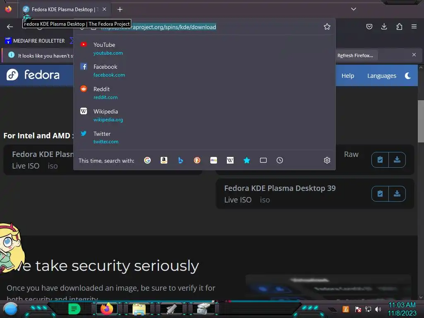Screen dimensions: 424x318
Task: Go back to the previous page
Action: coord(10,26)
